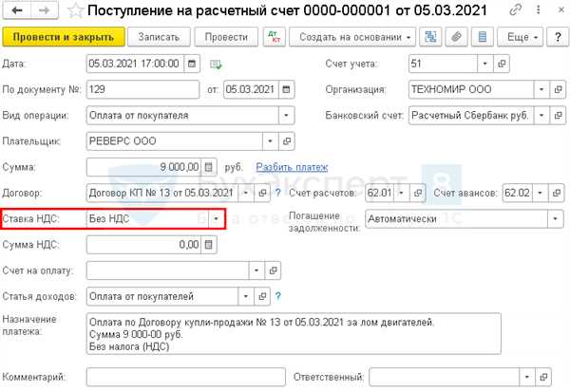The width and height of the screenshot is (570, 391).
Task: Expand the Договор dropdown
Action: tap(246, 193)
